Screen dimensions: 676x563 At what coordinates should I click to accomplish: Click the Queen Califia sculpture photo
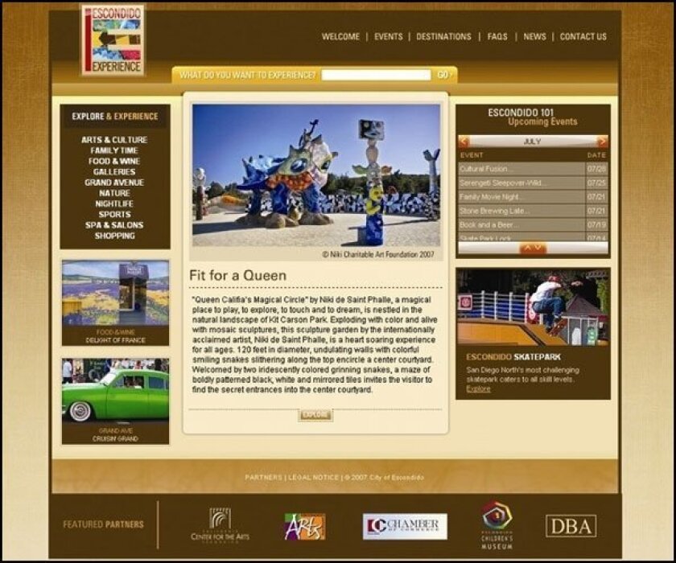(316, 175)
